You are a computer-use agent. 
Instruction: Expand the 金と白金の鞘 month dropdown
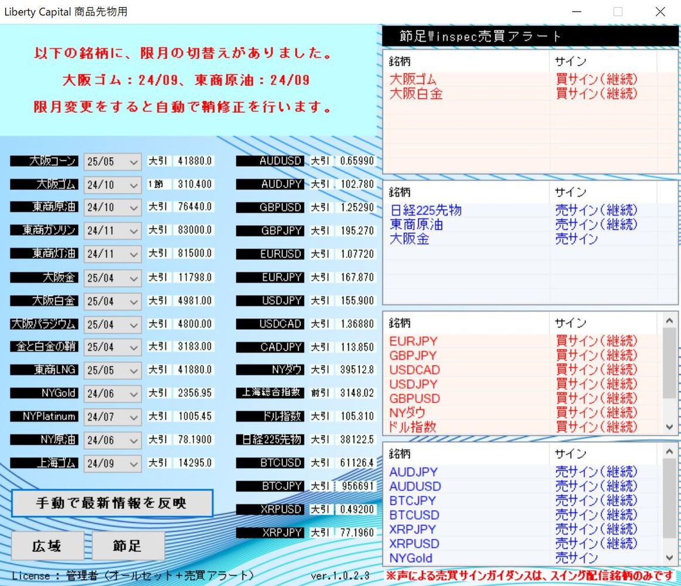pos(113,347)
